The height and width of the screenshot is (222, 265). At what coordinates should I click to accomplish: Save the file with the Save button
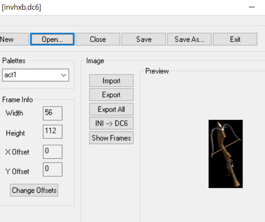(x=144, y=39)
